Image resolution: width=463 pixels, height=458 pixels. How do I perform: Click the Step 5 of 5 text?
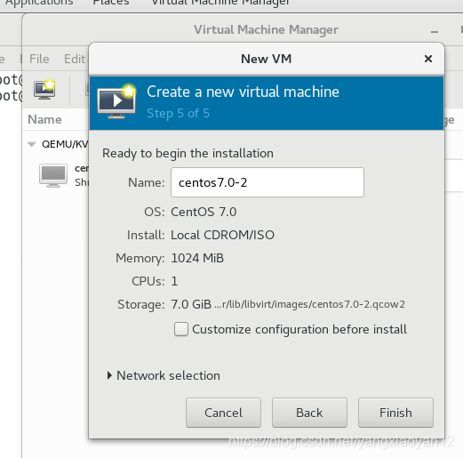(178, 113)
